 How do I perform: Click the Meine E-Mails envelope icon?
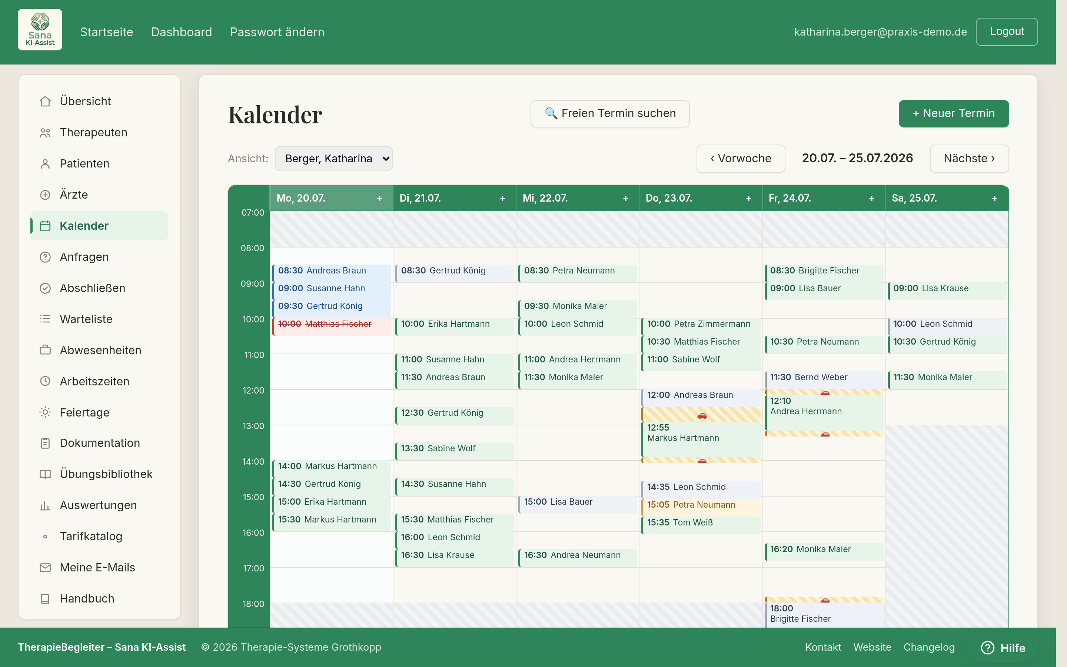tap(45, 568)
